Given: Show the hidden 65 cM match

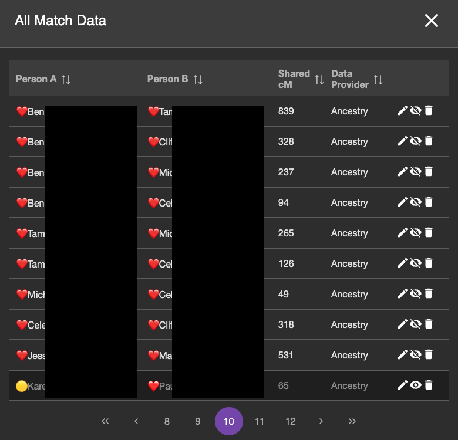Looking at the screenshot, I should [x=416, y=385].
